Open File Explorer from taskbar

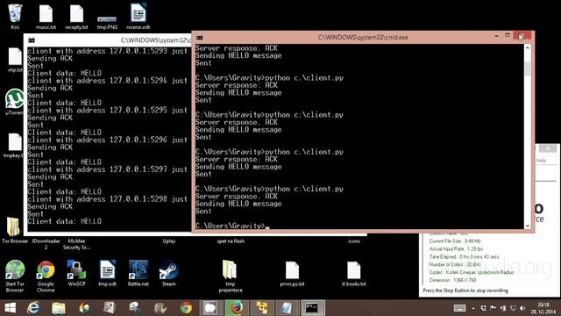[x=59, y=308]
